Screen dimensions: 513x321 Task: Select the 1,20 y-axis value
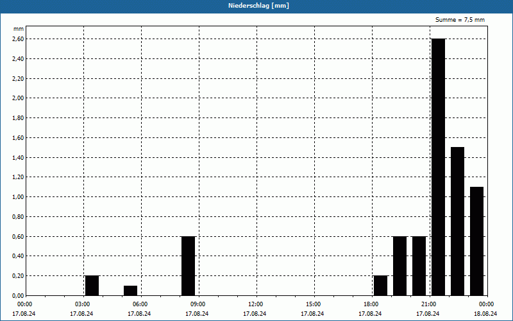coord(18,177)
